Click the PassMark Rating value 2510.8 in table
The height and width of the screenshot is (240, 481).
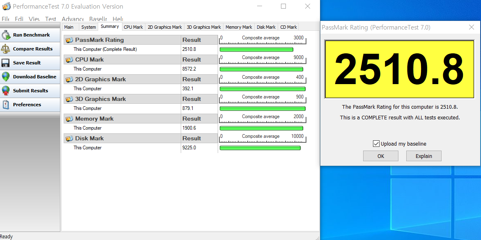189,49
